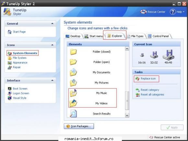
Task: Switch to the Control Panel tab
Action: (159, 36)
